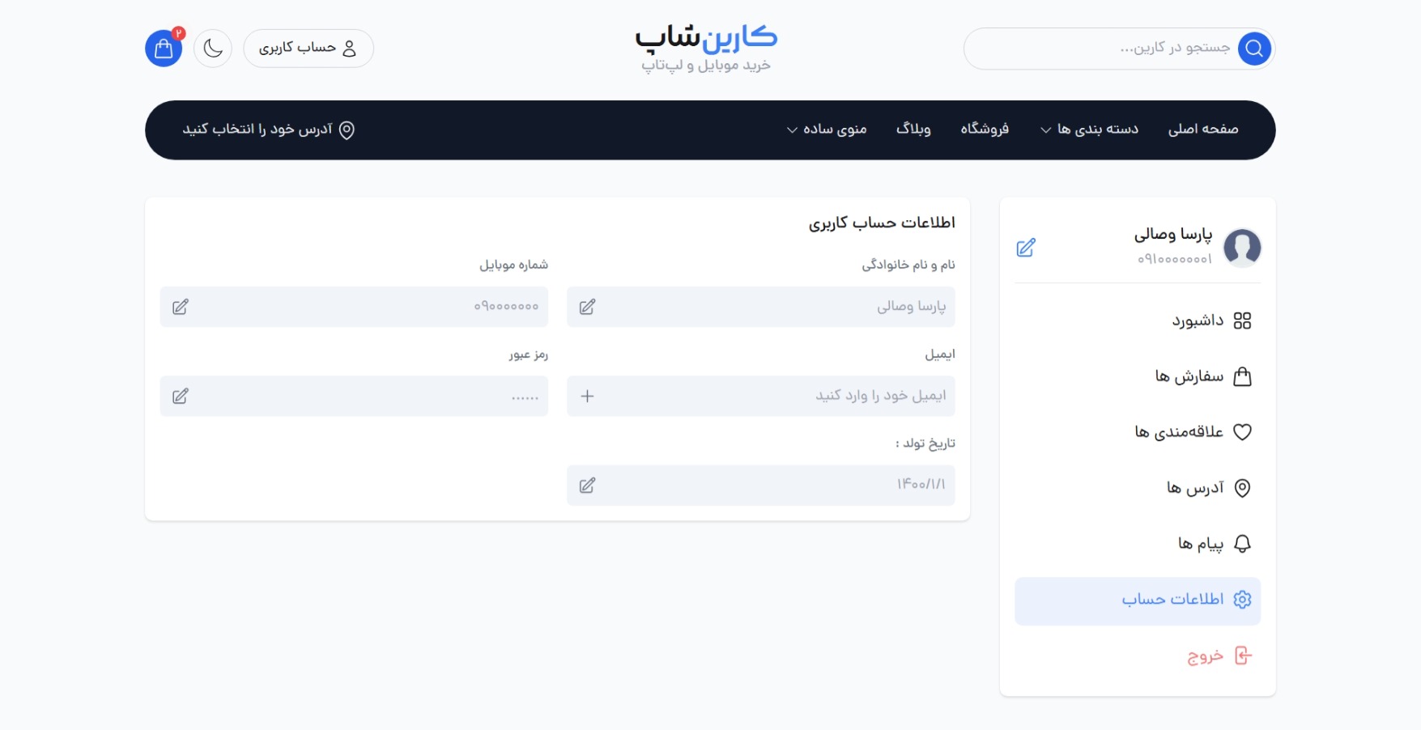This screenshot has width=1421, height=730.
Task: Select اطلاعات حساب in sidebar
Action: (x=1138, y=601)
